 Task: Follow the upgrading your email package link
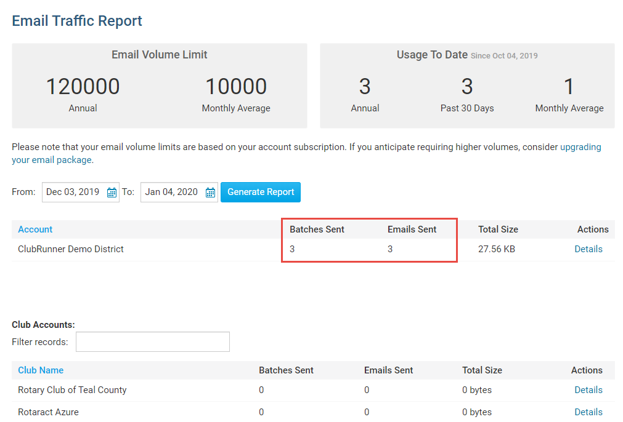580,148
